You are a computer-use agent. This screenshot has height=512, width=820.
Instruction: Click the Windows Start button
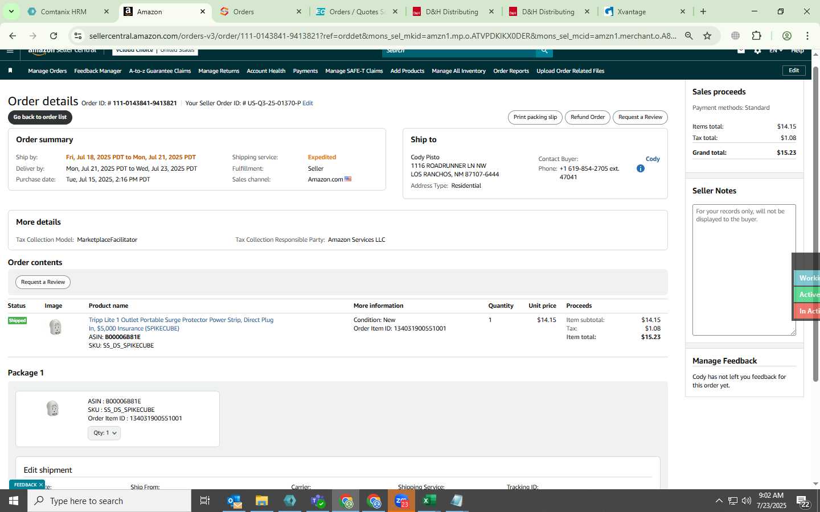click(x=14, y=501)
